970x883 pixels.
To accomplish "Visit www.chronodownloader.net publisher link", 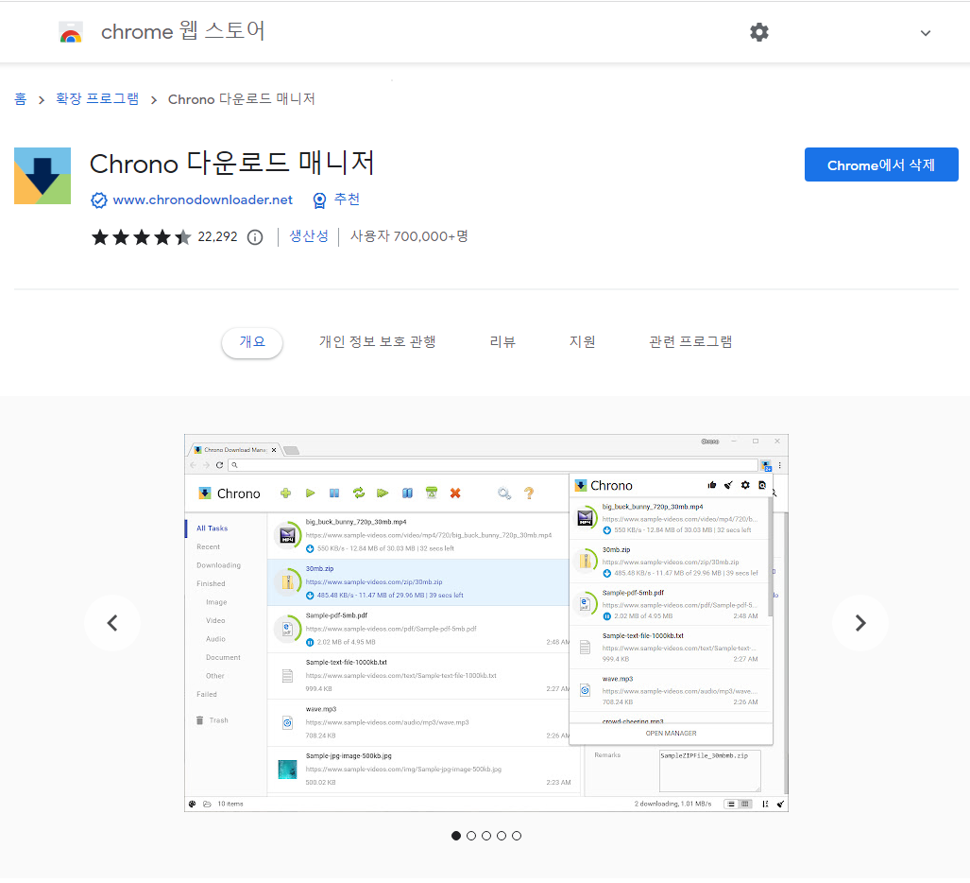I will pos(202,200).
